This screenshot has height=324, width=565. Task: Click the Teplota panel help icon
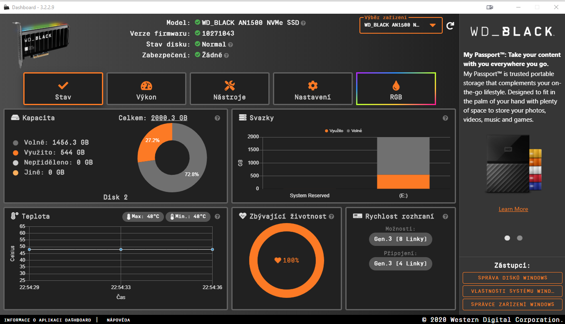217,217
